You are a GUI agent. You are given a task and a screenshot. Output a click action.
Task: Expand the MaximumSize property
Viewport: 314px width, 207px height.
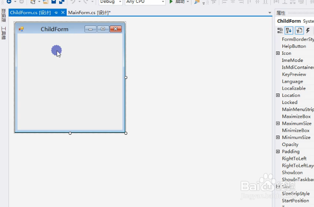278,123
